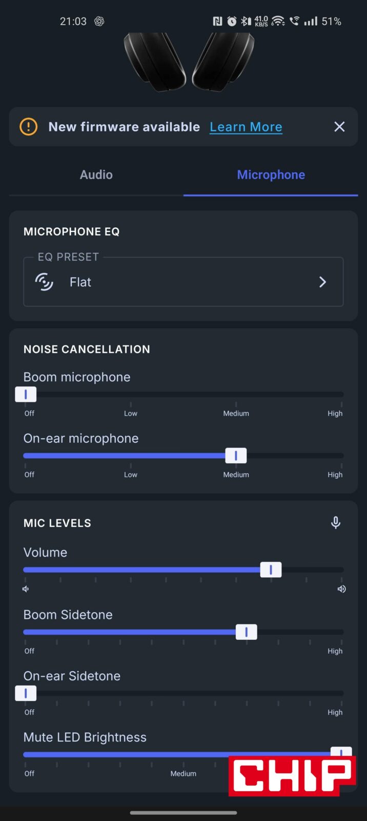Image resolution: width=367 pixels, height=821 pixels.
Task: Set Boom microphone noise cancellation to High
Action: pyautogui.click(x=341, y=395)
